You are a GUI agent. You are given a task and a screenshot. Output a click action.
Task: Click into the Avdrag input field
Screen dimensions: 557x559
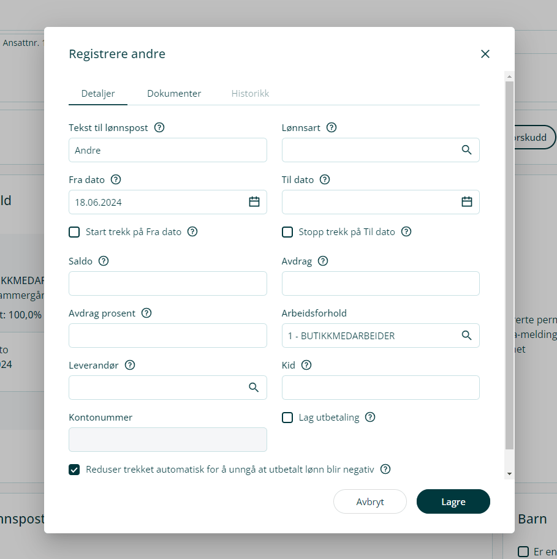[x=381, y=283]
